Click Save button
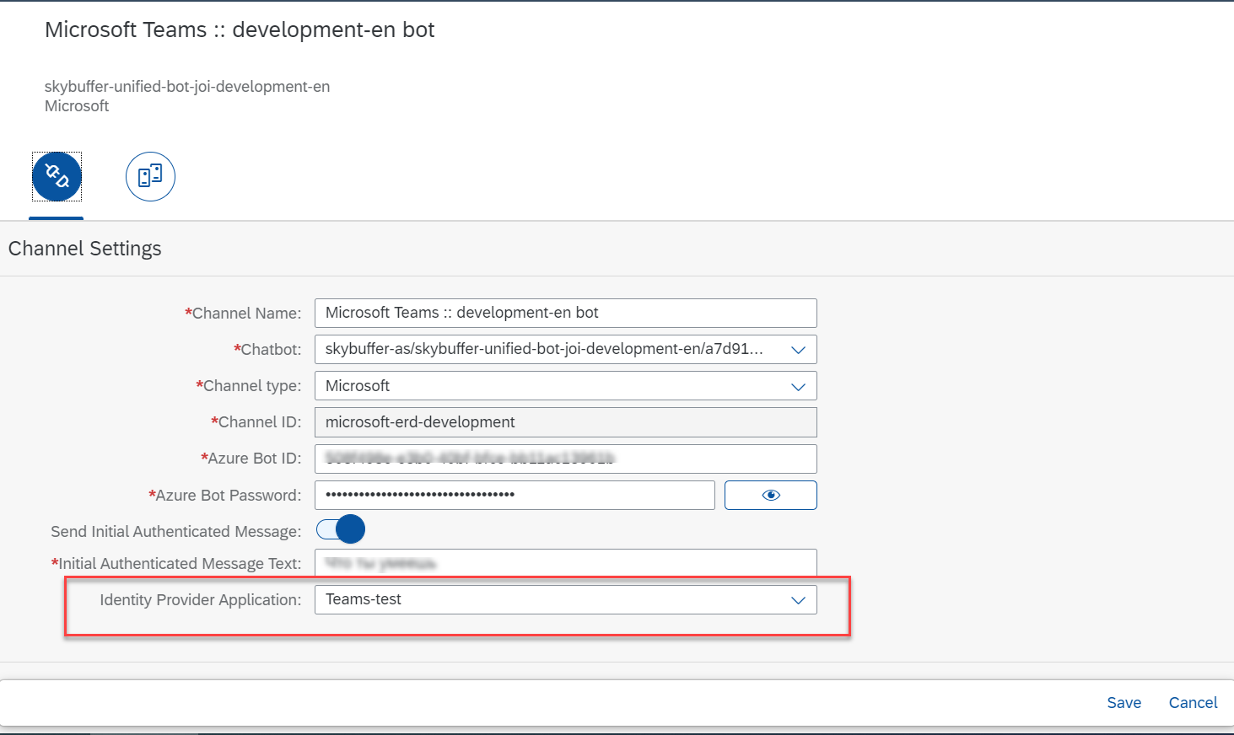1234x735 pixels. (x=1124, y=703)
